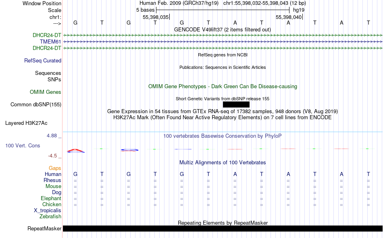Open the H3K27Ac Mark ENCODE track title
The image size is (383, 238).
click(x=223, y=118)
